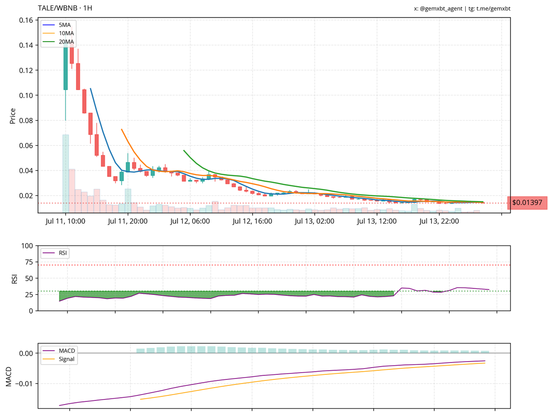Click the 50 value on RSI axis
Screen dimensions: 549x416
click(x=28, y=278)
